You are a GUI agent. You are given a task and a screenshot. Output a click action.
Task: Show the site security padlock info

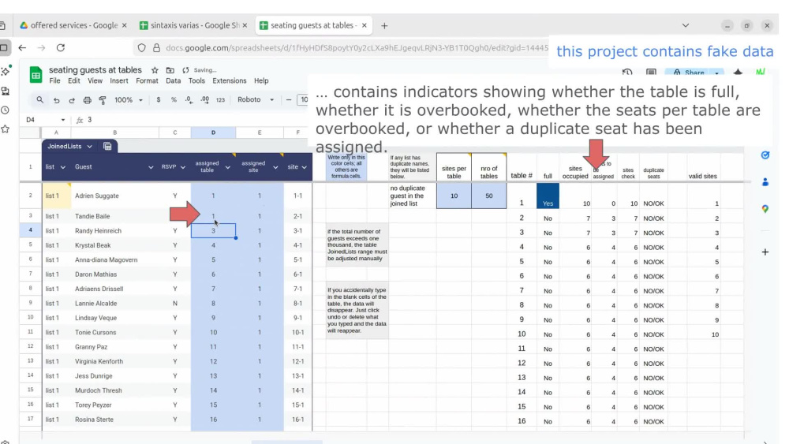pyautogui.click(x=156, y=48)
